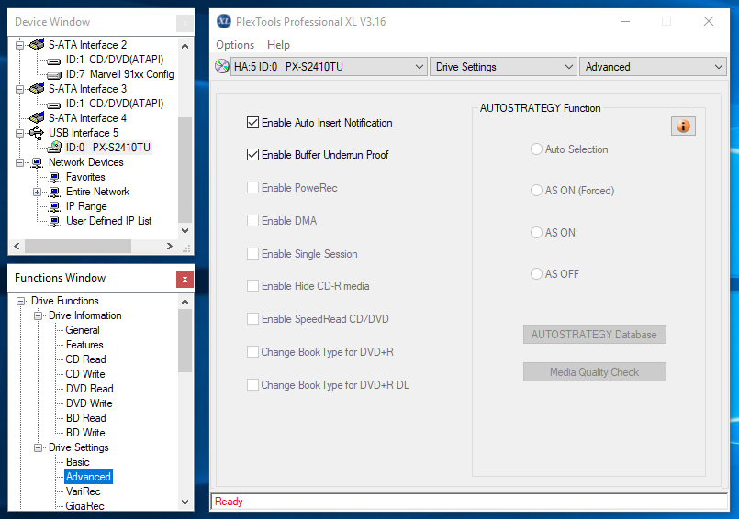Click the PX-S2410TU disc drive icon in Device Window
Image resolution: width=739 pixels, height=519 pixels.
(54, 148)
